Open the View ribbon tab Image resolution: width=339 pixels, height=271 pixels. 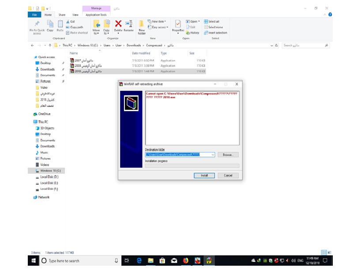[75, 15]
